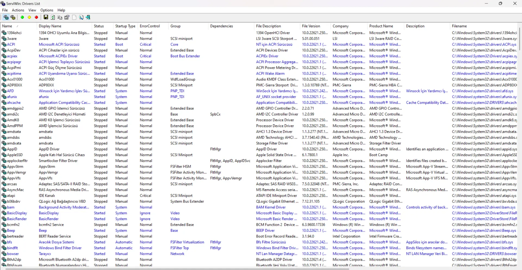Open Find with the magnifier toolbar icon
This screenshot has height=270, width=522.
point(81,17)
